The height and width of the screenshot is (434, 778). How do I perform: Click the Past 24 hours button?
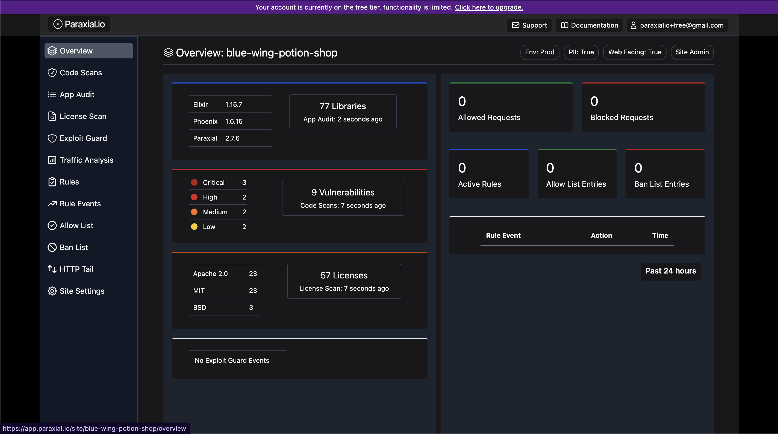coord(670,271)
